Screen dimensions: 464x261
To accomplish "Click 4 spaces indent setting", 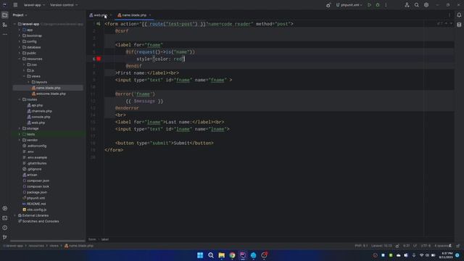I will tap(441, 246).
